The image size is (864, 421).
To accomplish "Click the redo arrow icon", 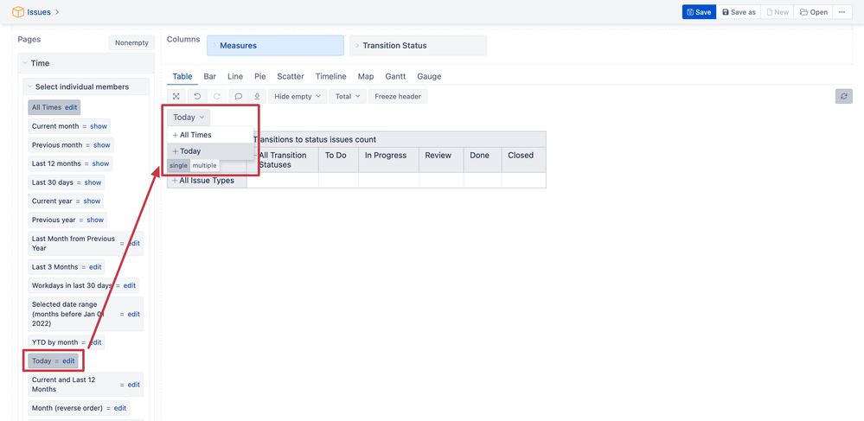I will (x=216, y=97).
